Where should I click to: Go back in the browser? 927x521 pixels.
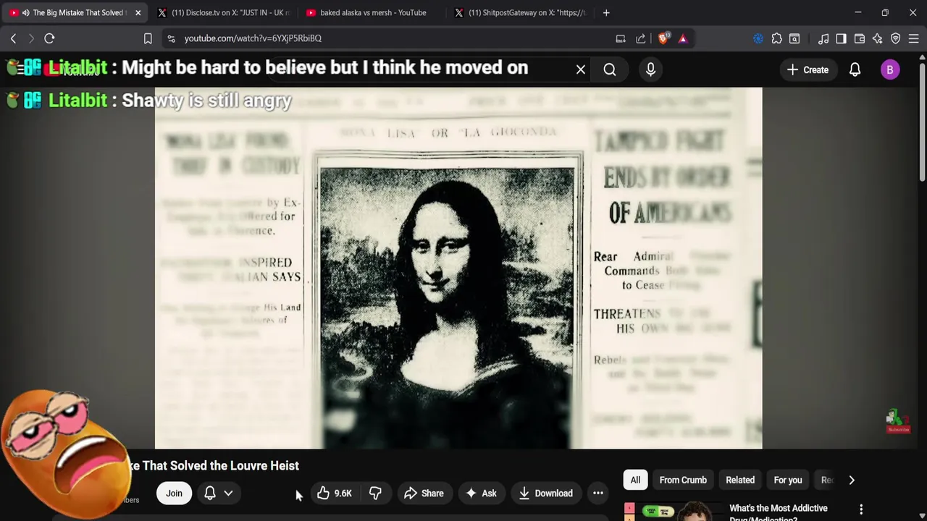tap(13, 38)
